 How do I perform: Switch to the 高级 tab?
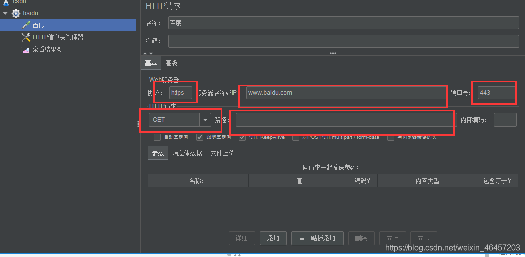click(x=171, y=63)
